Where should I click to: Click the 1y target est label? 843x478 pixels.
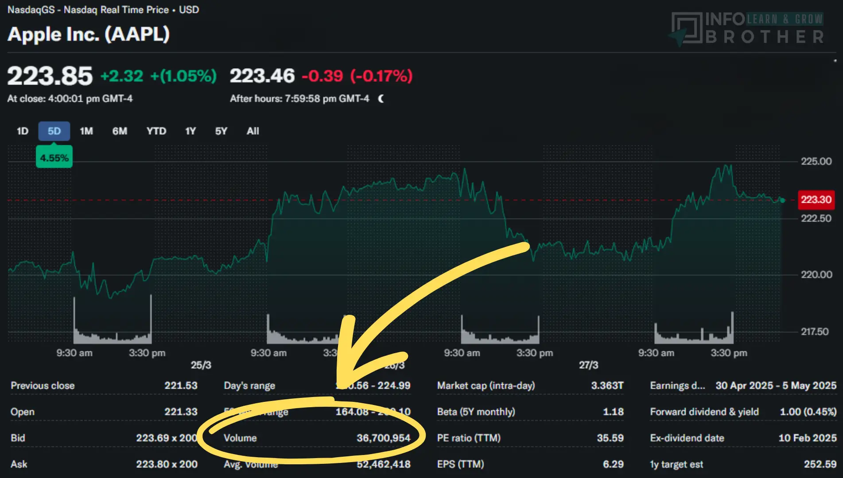(676, 464)
